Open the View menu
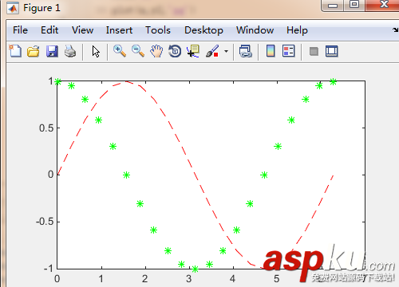This screenshot has width=399, height=287. click(82, 30)
